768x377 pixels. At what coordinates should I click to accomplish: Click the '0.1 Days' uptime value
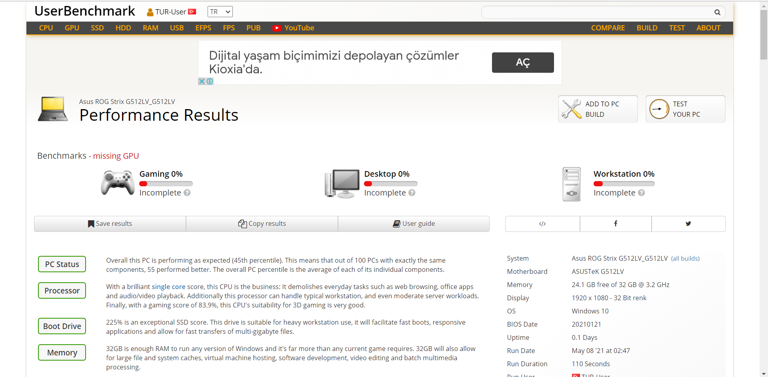click(584, 338)
